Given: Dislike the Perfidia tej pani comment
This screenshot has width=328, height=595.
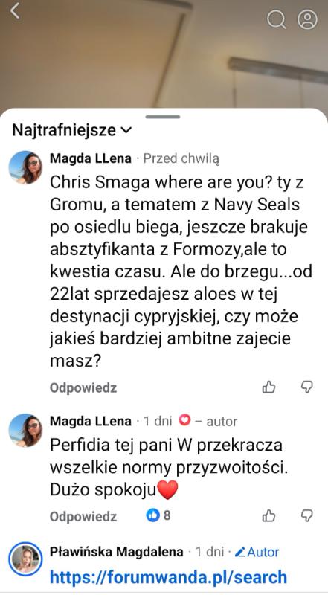Looking at the screenshot, I should click(x=306, y=515).
